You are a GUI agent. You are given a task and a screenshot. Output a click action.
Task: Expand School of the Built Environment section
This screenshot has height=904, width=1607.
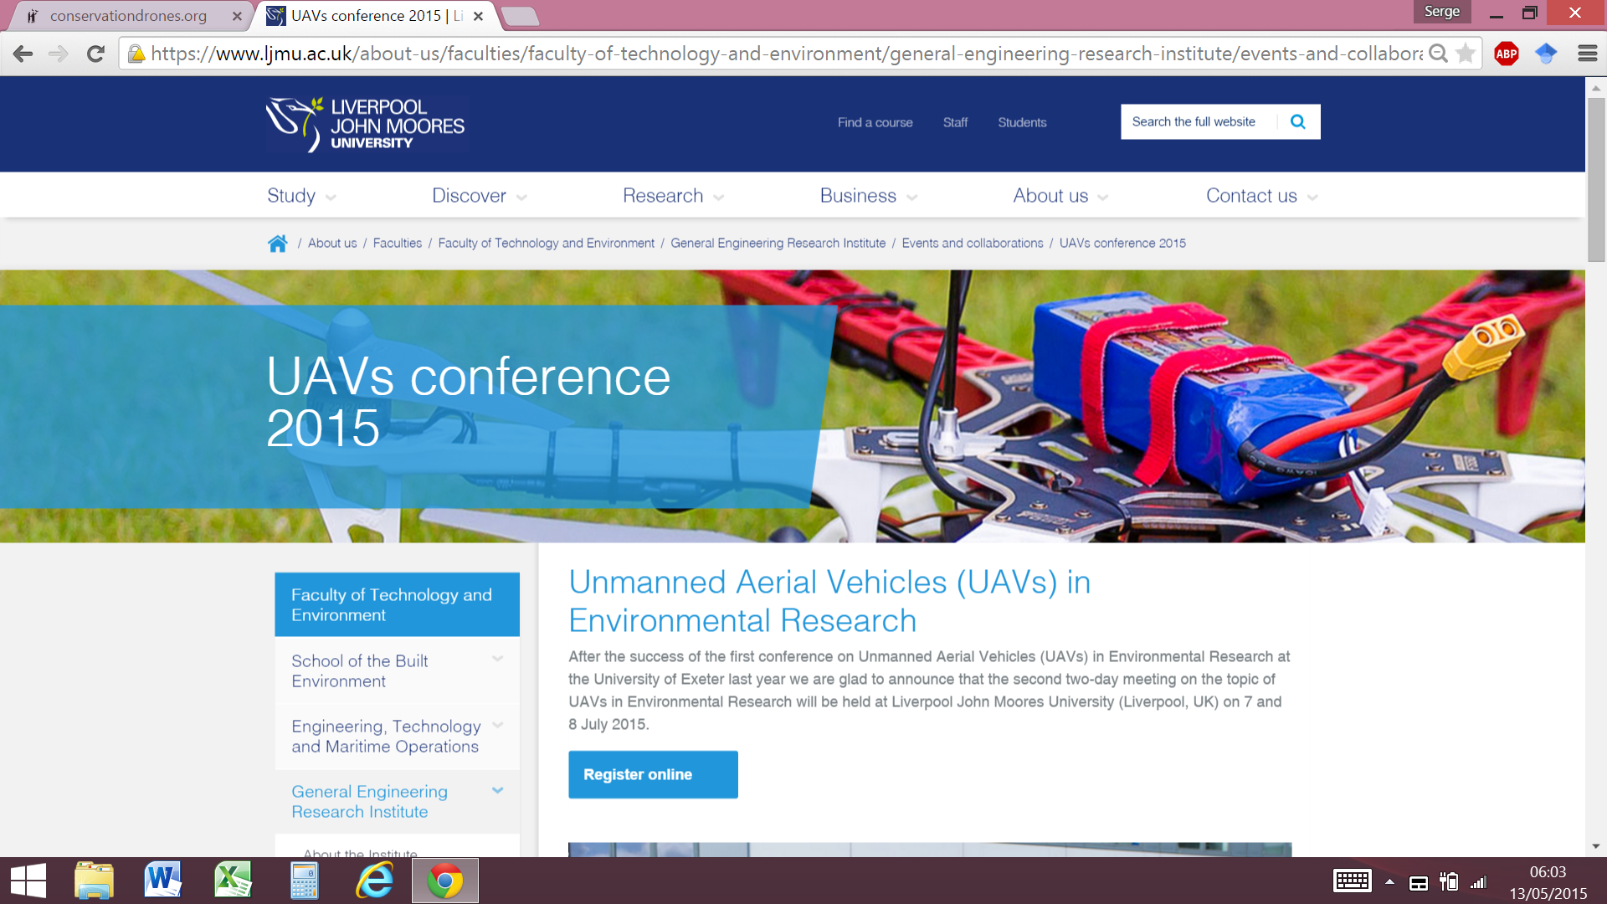[498, 660]
